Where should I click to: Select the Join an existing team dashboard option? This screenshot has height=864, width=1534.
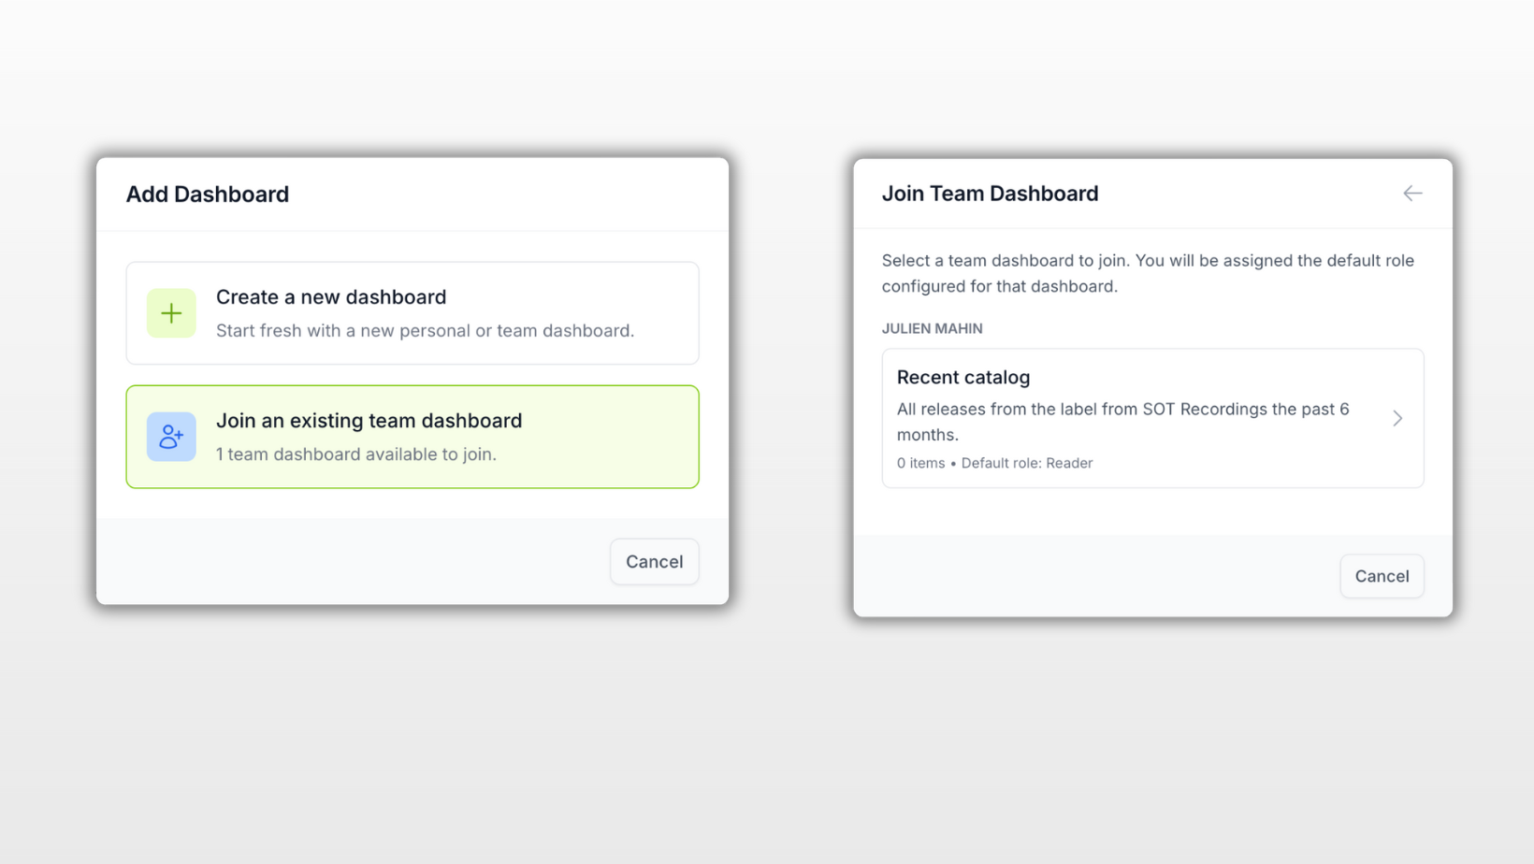pos(412,437)
